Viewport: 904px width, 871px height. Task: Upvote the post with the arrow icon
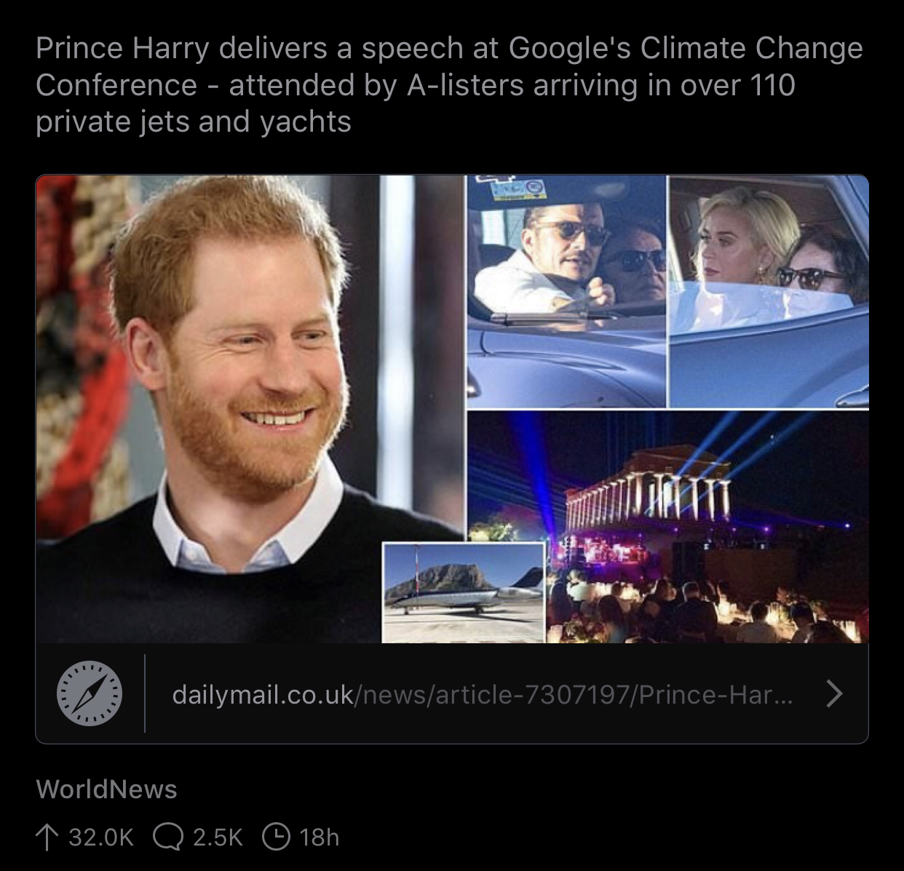pyautogui.click(x=46, y=837)
